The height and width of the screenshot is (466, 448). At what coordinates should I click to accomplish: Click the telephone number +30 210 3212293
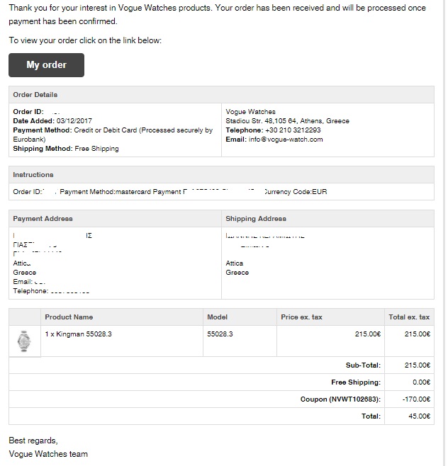coord(293,130)
